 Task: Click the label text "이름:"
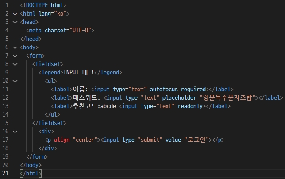[x=81, y=89]
